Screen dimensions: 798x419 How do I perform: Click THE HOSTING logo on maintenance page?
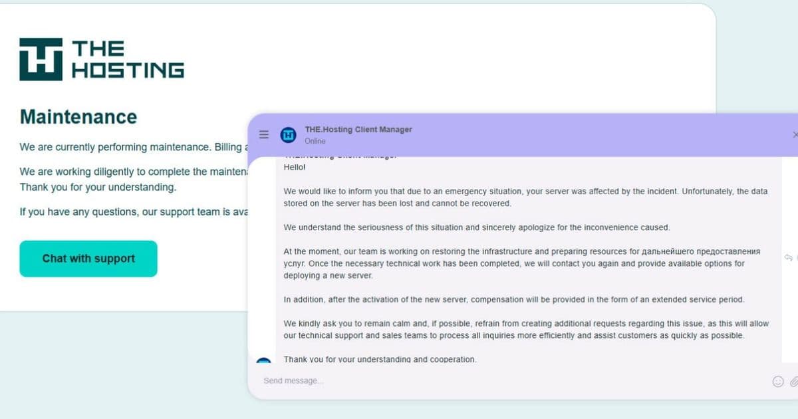(102, 59)
